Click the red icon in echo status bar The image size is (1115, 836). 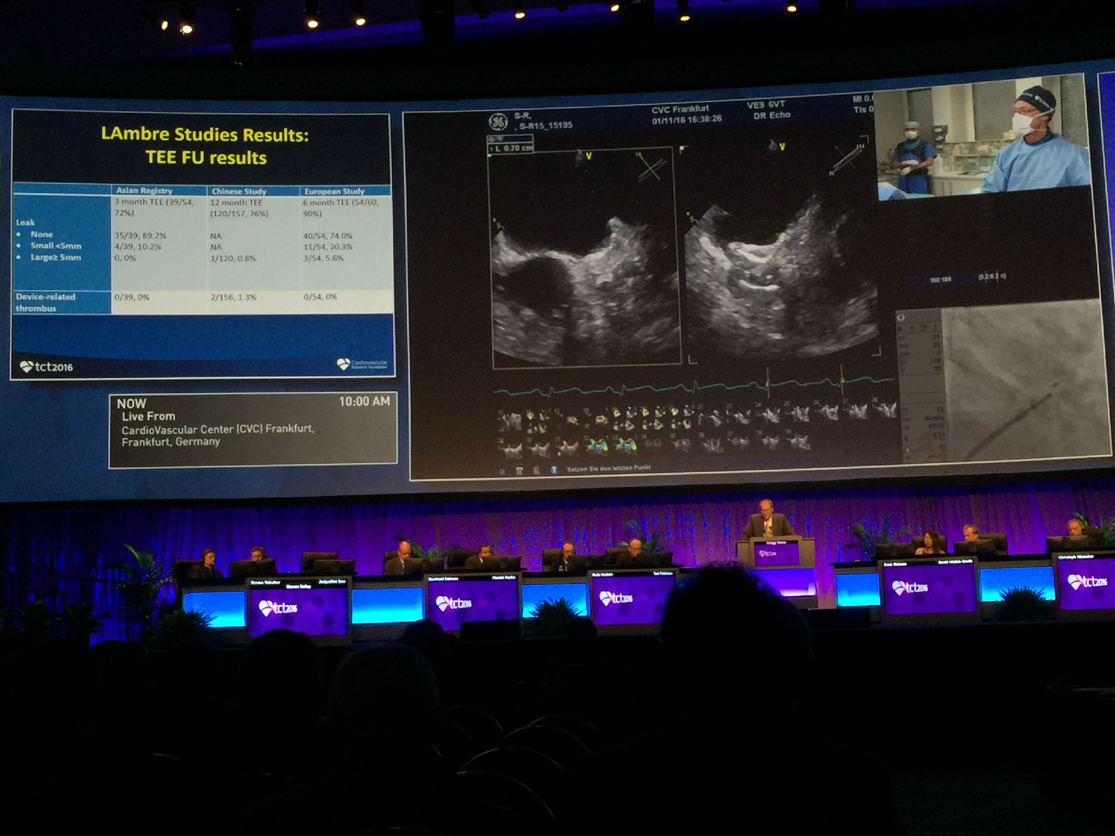[536, 471]
